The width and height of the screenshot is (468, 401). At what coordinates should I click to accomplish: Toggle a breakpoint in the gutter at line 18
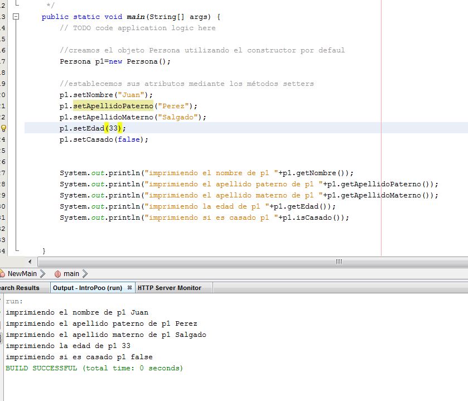[x=4, y=73]
